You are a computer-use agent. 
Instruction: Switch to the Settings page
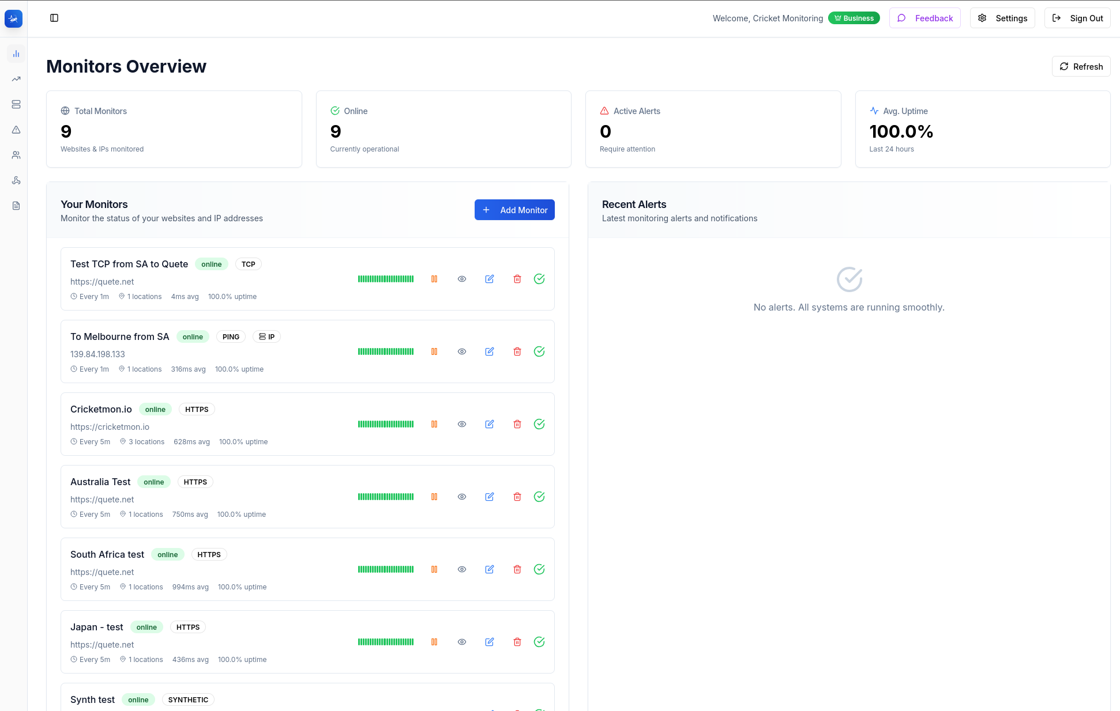click(1002, 18)
